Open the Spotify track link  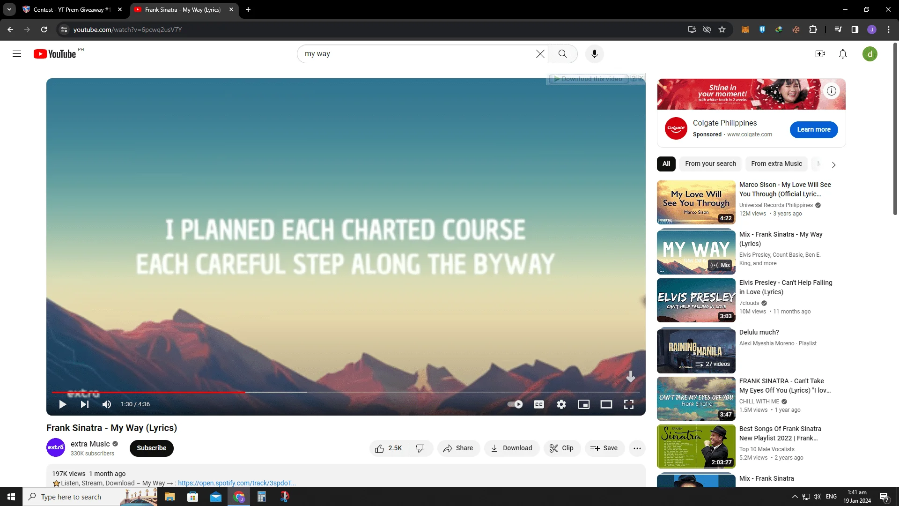coord(237,483)
